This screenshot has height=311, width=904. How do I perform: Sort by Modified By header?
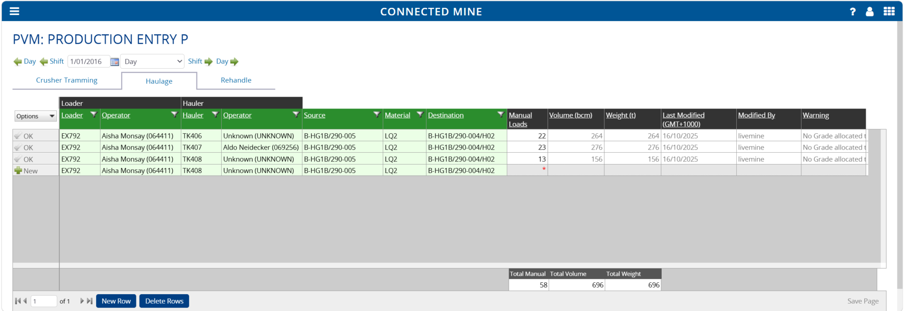(x=757, y=115)
